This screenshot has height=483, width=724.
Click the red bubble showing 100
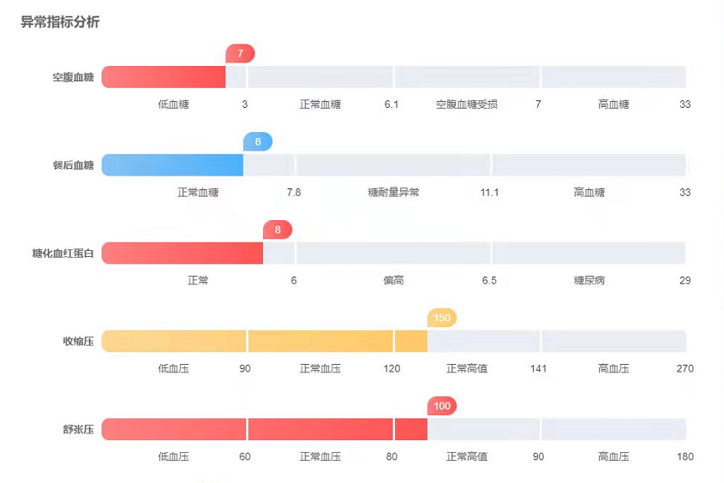pos(442,406)
